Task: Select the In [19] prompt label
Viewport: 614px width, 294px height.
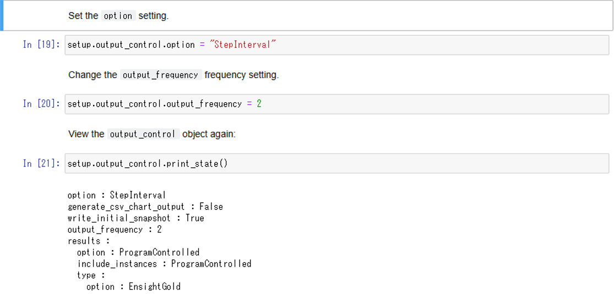Action: 42,45
